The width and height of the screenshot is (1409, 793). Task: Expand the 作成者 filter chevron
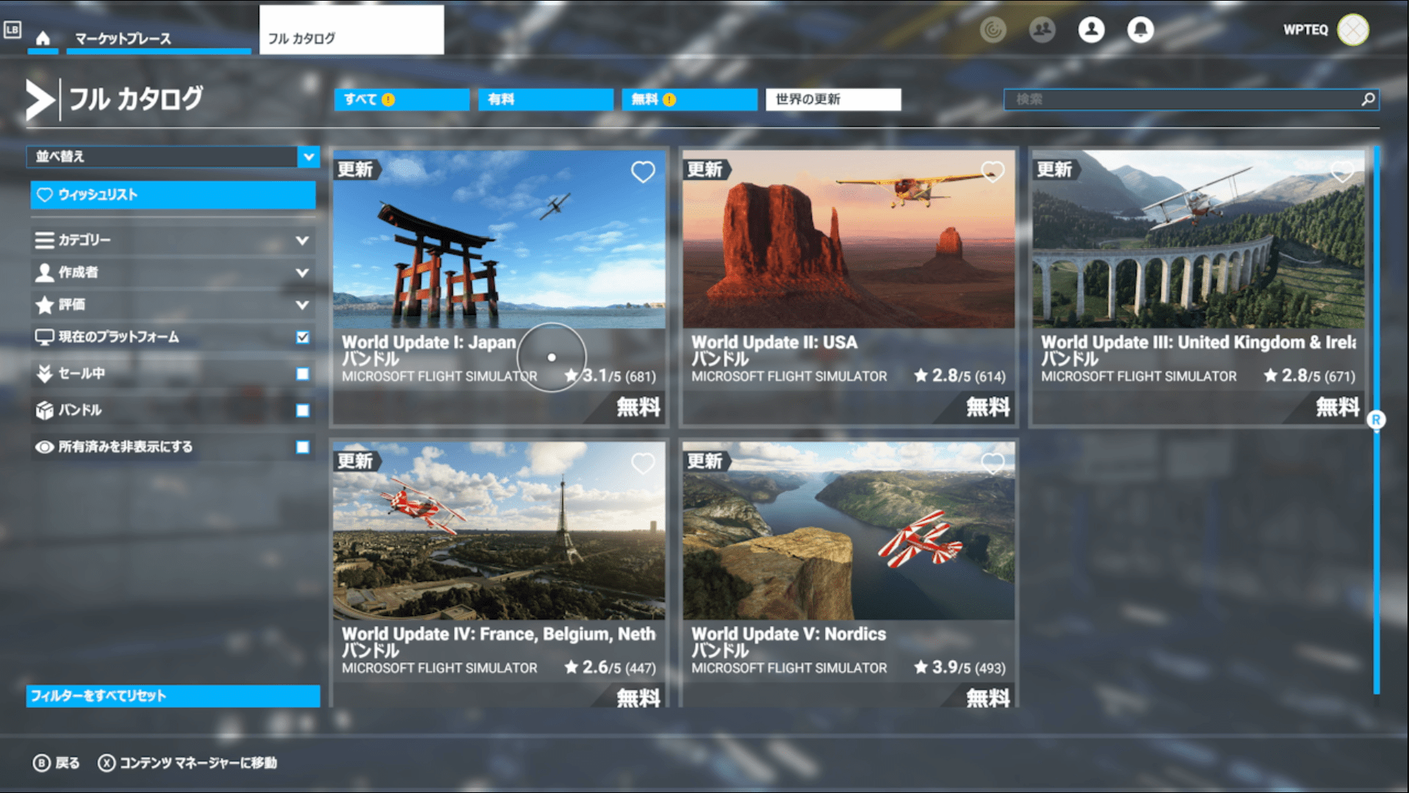point(302,272)
